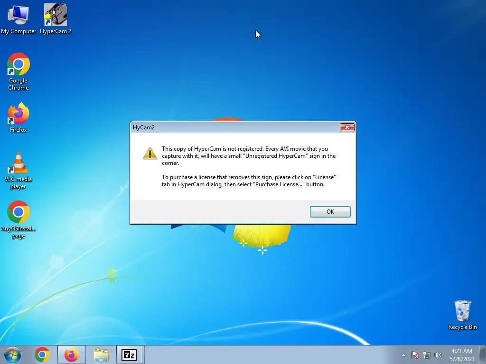Open the clock showing 4:21 AM
The image size is (486, 364).
pyautogui.click(x=462, y=355)
